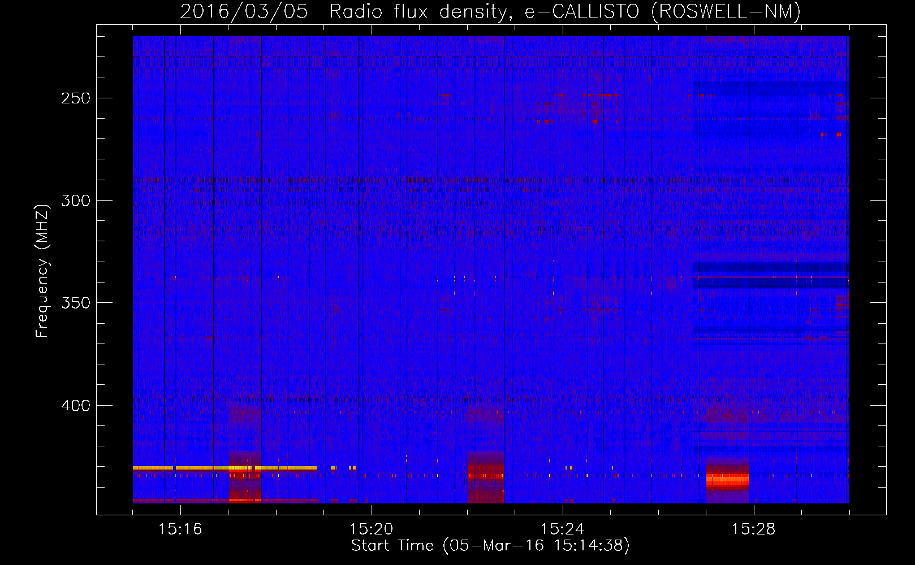Click the 15:24 time tick label
This screenshot has width=915, height=565.
(563, 529)
